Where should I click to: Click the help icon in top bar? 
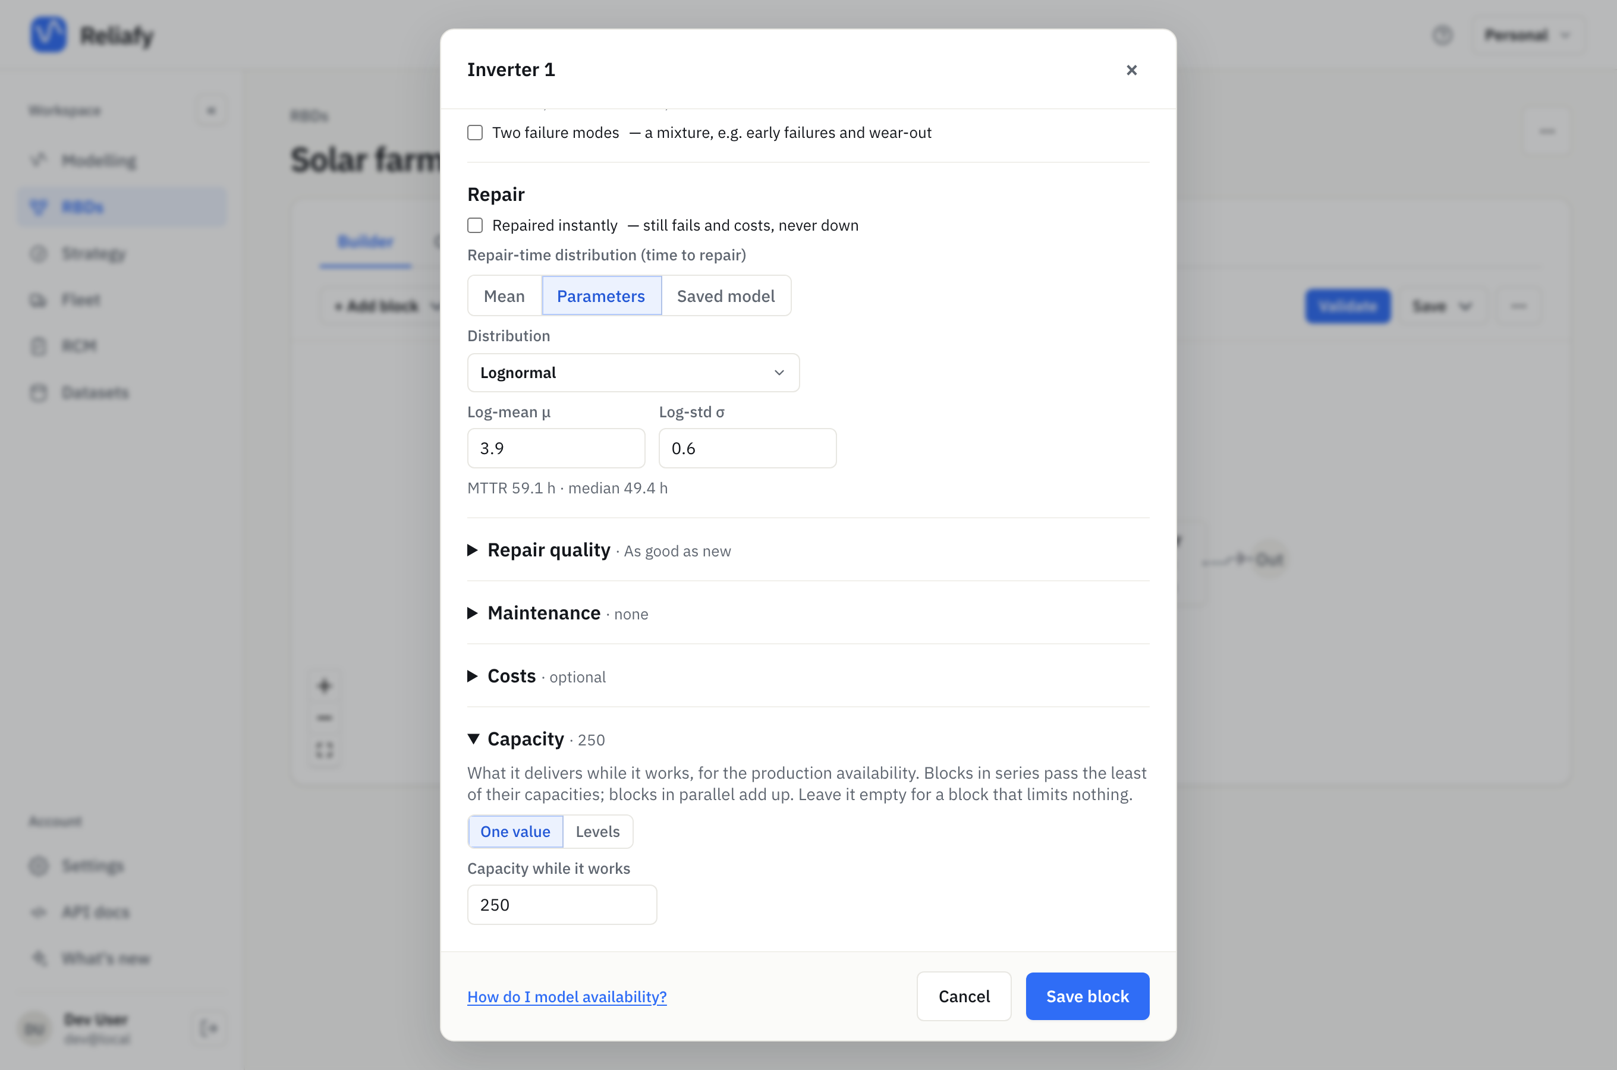(x=1442, y=35)
